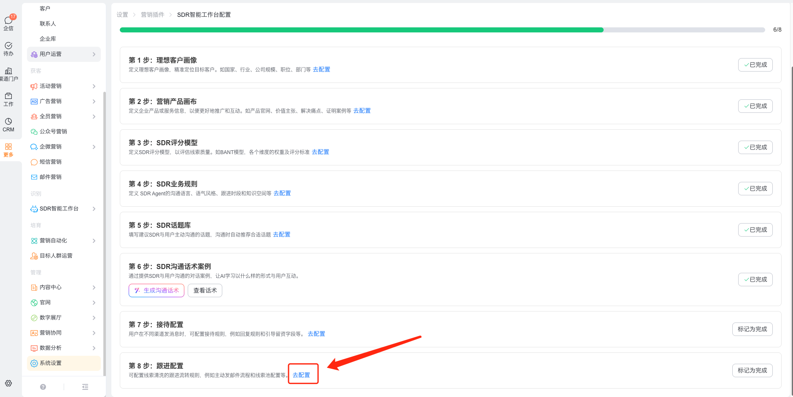Open 邮件营销 in the sidebar
The width and height of the screenshot is (793, 397).
click(51, 177)
